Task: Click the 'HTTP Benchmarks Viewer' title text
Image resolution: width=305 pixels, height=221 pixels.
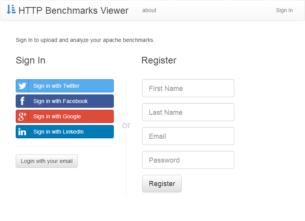Action: pos(73,11)
